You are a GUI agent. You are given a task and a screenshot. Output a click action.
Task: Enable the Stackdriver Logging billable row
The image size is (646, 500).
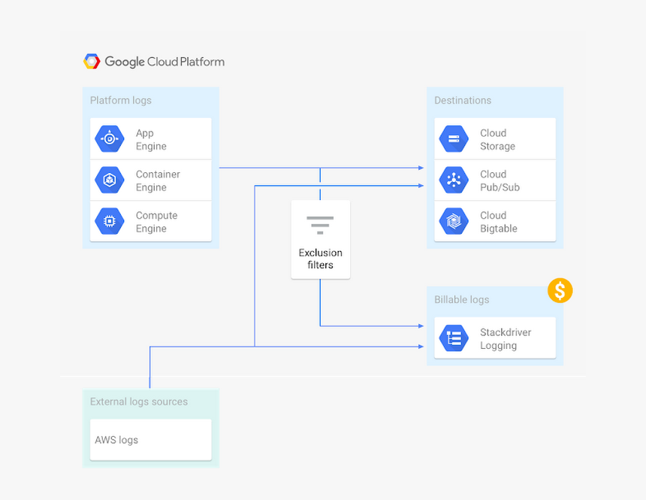click(494, 338)
